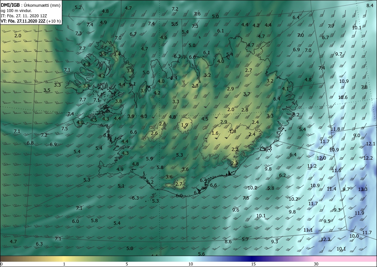Click the 7.6 value at the top
The height and width of the screenshot is (267, 377).
(197, 14)
